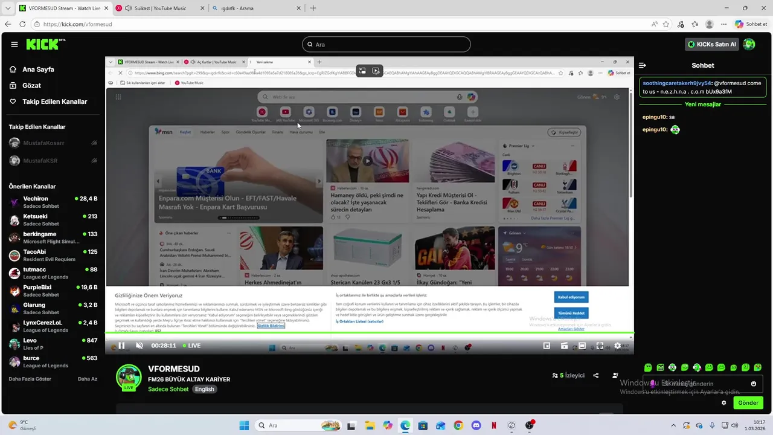Click the first green Kick emote
Screen dimensions: 773x435
[x=648, y=367]
